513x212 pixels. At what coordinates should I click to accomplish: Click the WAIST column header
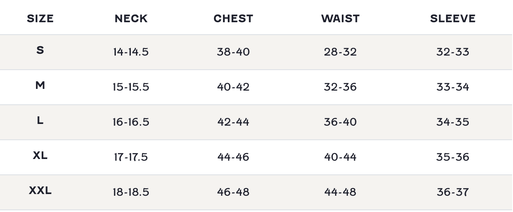click(340, 19)
